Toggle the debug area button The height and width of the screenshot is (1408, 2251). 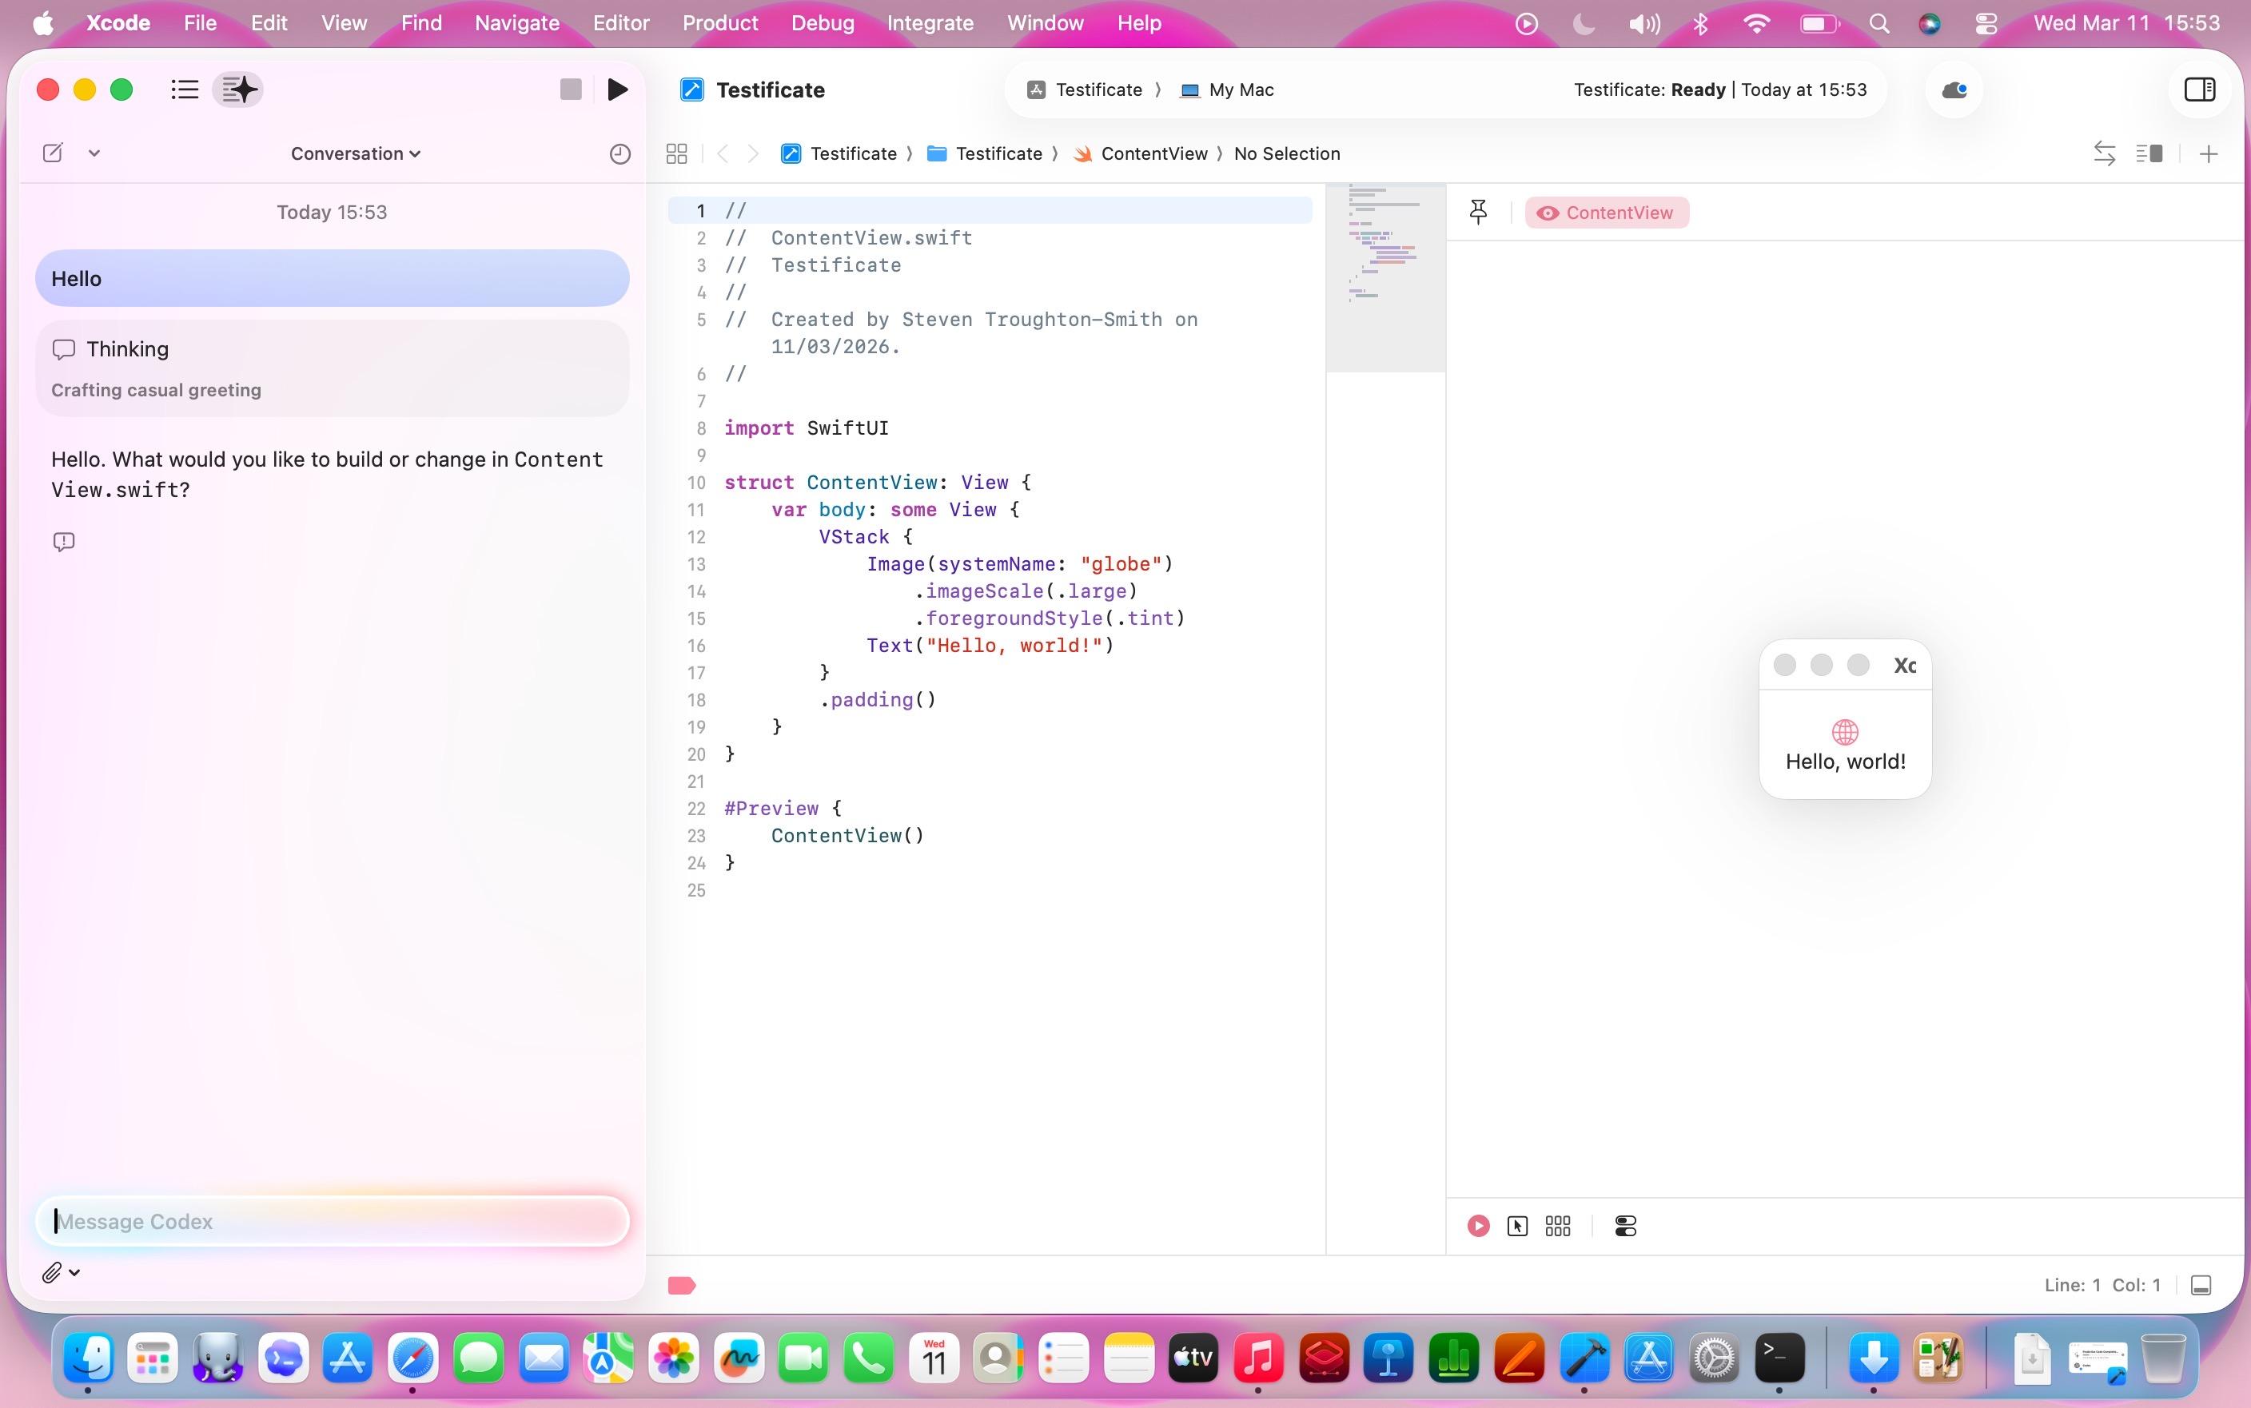click(x=2201, y=1285)
